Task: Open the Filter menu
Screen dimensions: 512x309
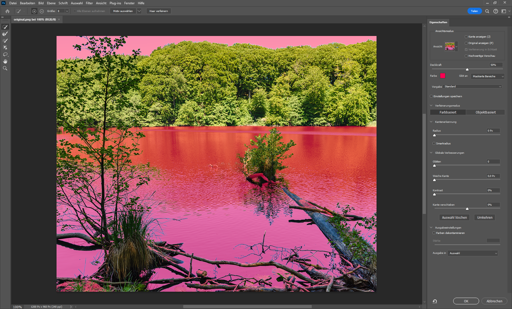Action: (89, 3)
